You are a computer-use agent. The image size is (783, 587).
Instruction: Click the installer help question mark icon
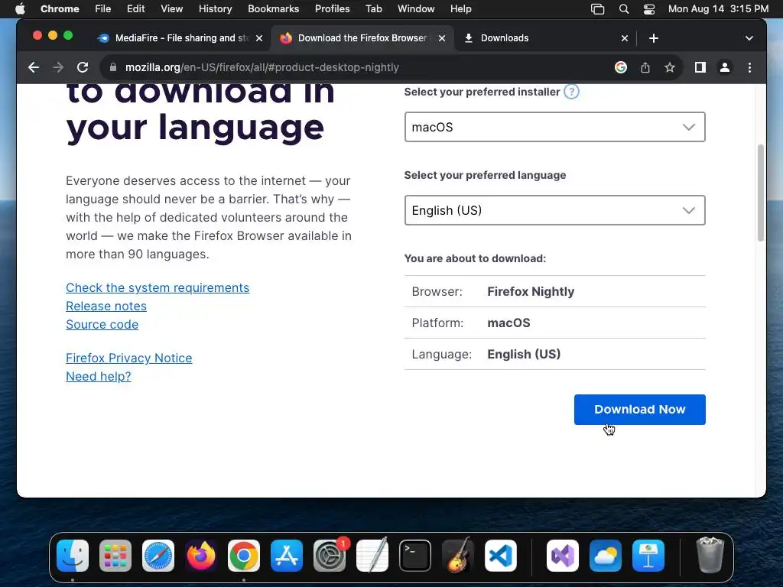[x=571, y=92]
